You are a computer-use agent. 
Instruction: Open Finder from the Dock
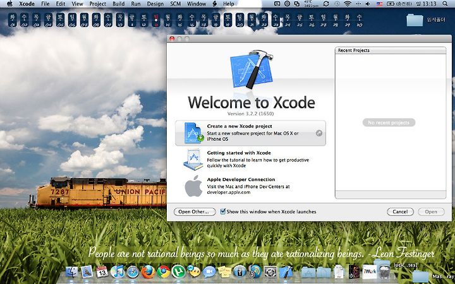pos(71,273)
